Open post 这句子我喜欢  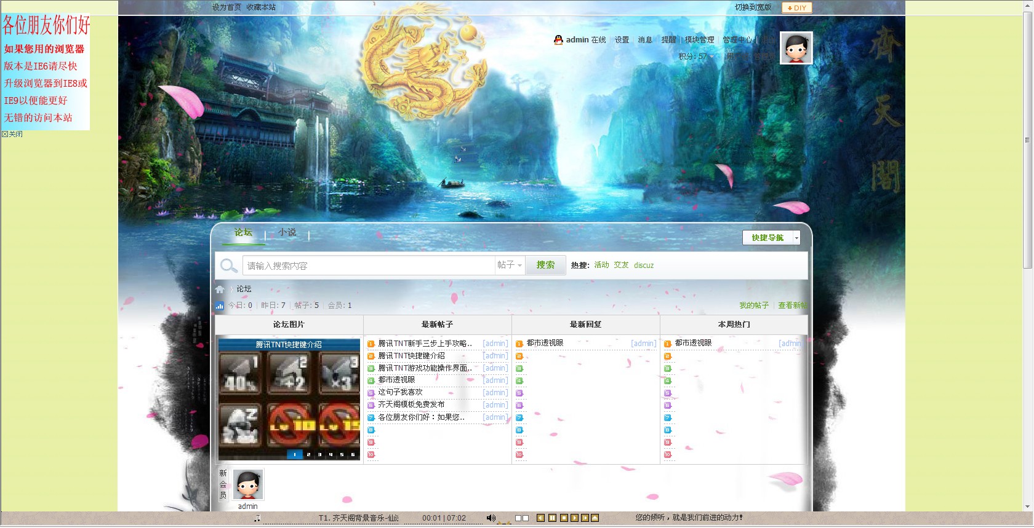pyautogui.click(x=400, y=392)
